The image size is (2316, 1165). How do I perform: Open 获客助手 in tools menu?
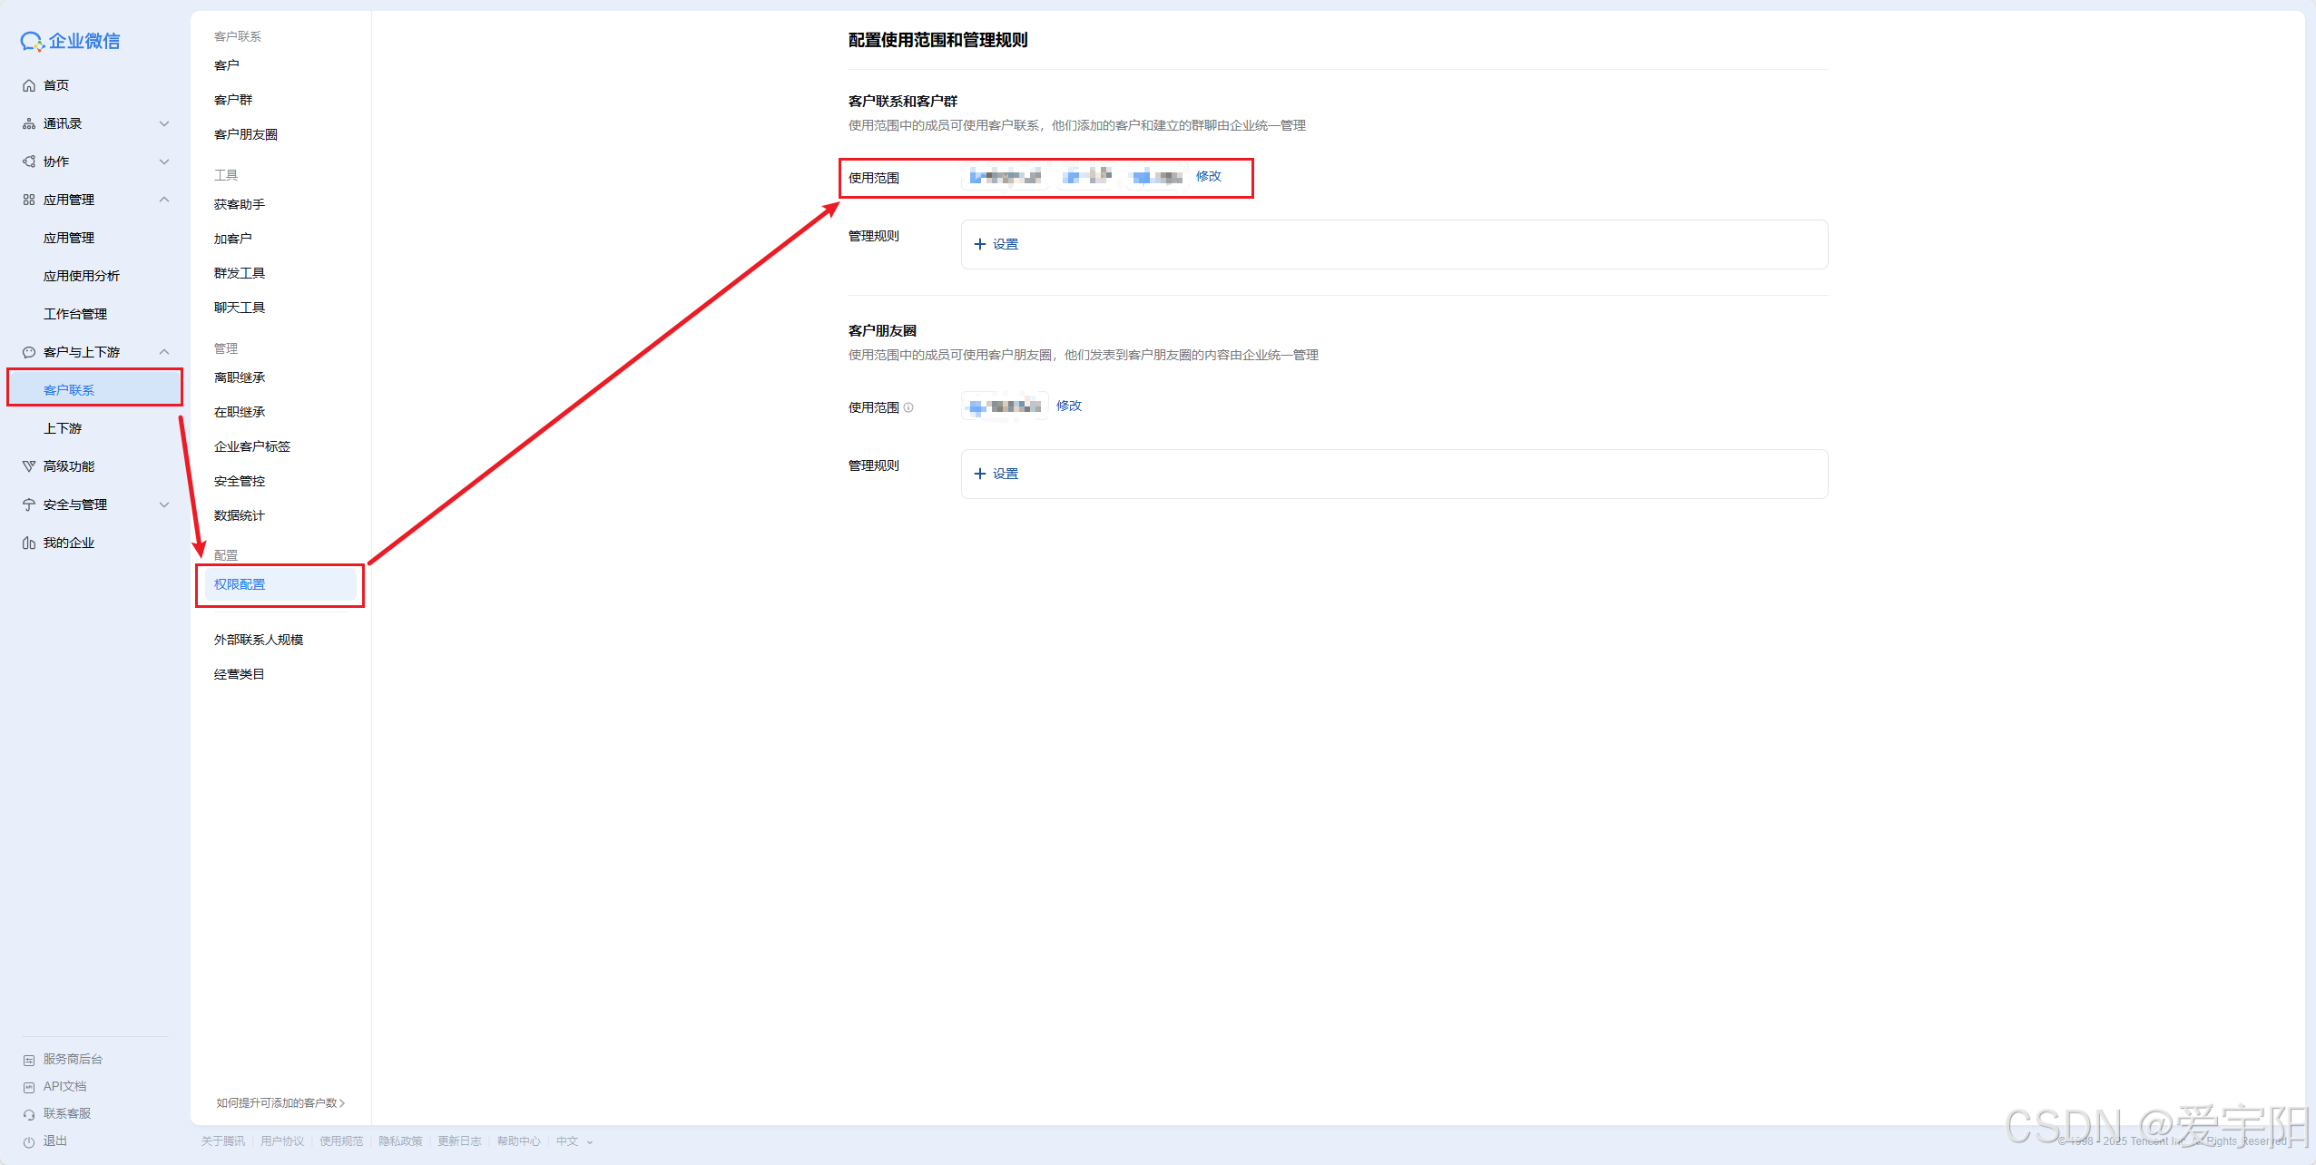pyautogui.click(x=240, y=204)
